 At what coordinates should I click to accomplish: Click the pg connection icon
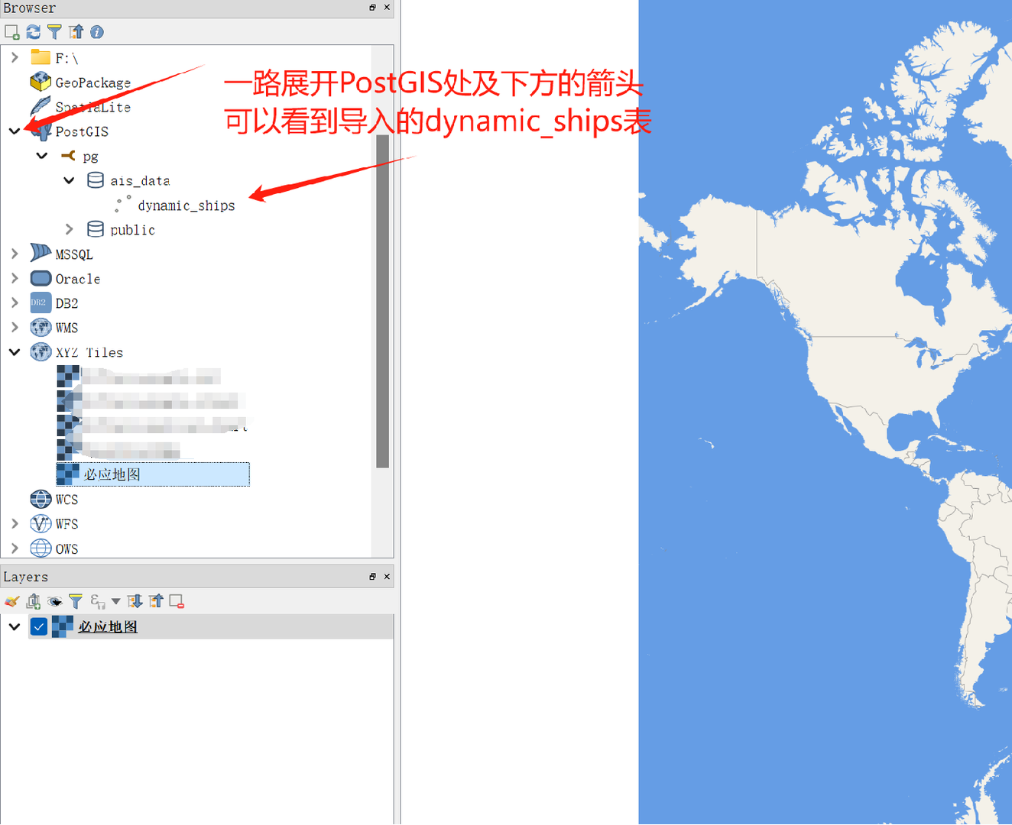click(x=68, y=156)
